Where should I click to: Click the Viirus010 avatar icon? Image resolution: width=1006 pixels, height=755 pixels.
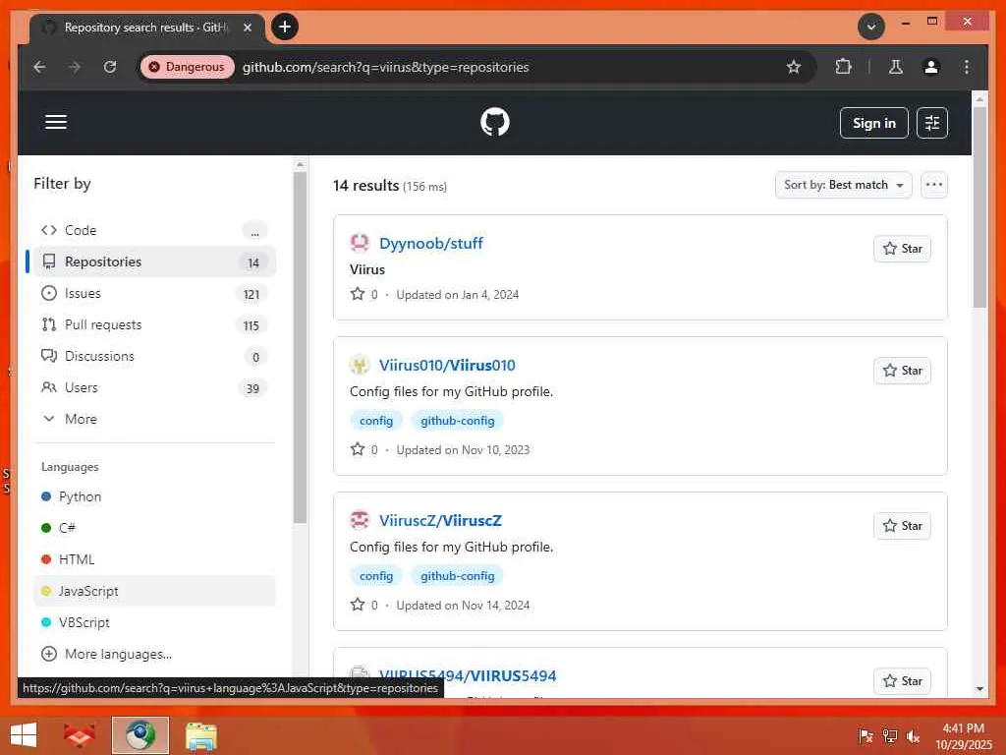click(360, 365)
